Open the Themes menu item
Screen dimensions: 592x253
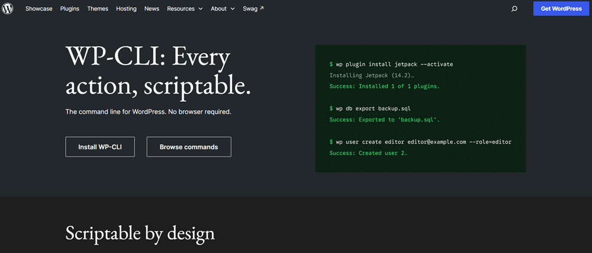[x=98, y=9]
